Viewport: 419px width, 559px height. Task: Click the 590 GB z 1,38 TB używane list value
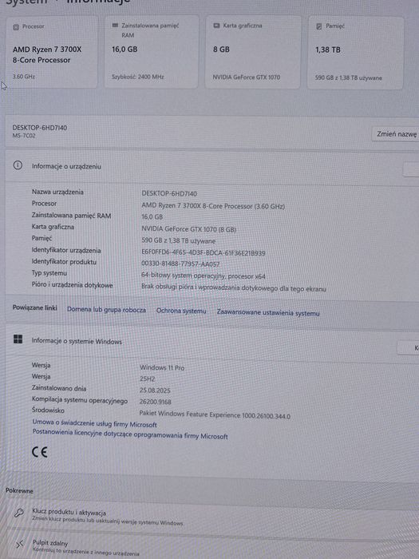pos(179,240)
